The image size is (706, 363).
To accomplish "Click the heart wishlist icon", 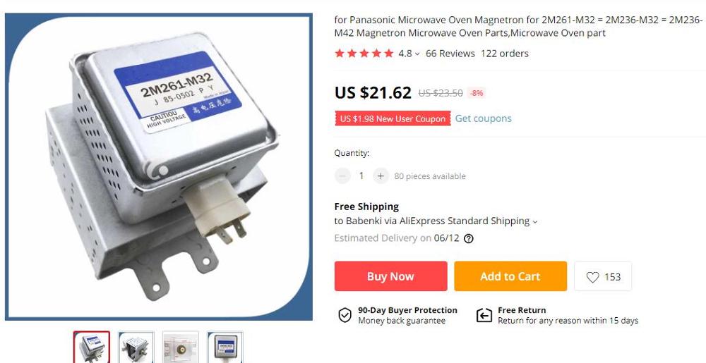I will [592, 277].
